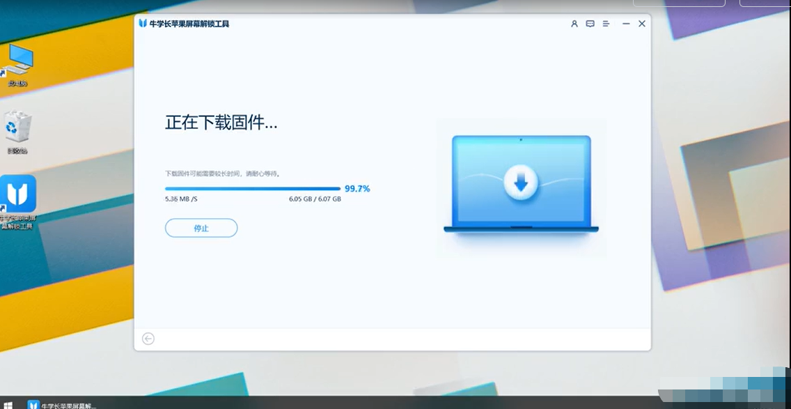Screen dimensions: 791x409
Task: Click the 99.7% progress percentage text
Action: [x=357, y=189]
